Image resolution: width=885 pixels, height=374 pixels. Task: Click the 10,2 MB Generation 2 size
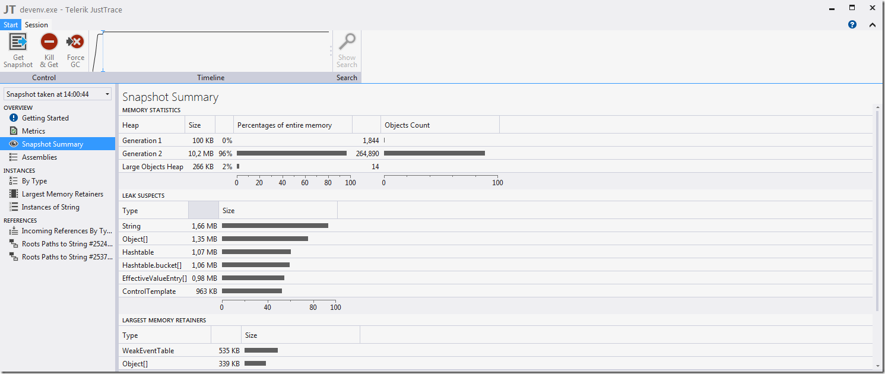point(201,154)
